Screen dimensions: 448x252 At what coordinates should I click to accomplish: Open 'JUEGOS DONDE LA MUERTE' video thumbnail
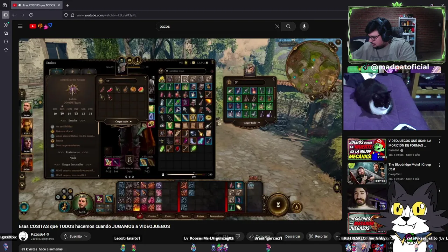(x=366, y=149)
